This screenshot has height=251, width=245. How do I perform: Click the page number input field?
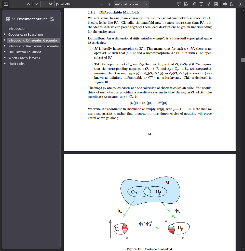coord(47,4)
